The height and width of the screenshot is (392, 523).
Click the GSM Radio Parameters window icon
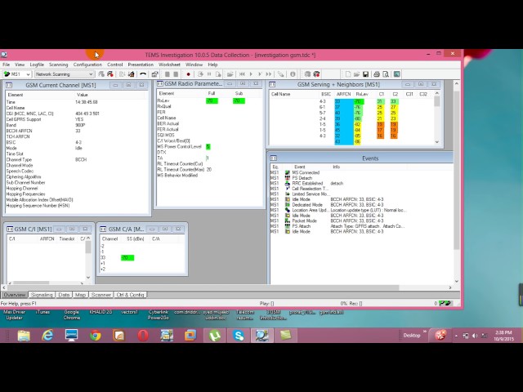click(160, 83)
